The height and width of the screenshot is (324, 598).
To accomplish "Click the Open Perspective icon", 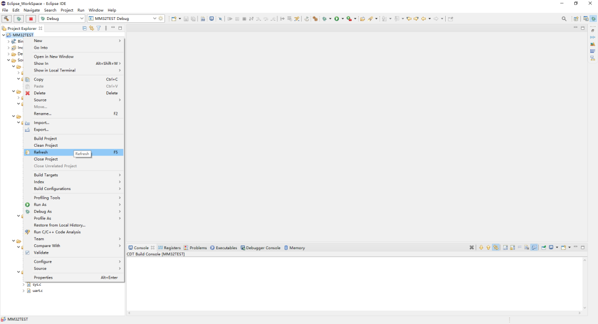I will [576, 19].
